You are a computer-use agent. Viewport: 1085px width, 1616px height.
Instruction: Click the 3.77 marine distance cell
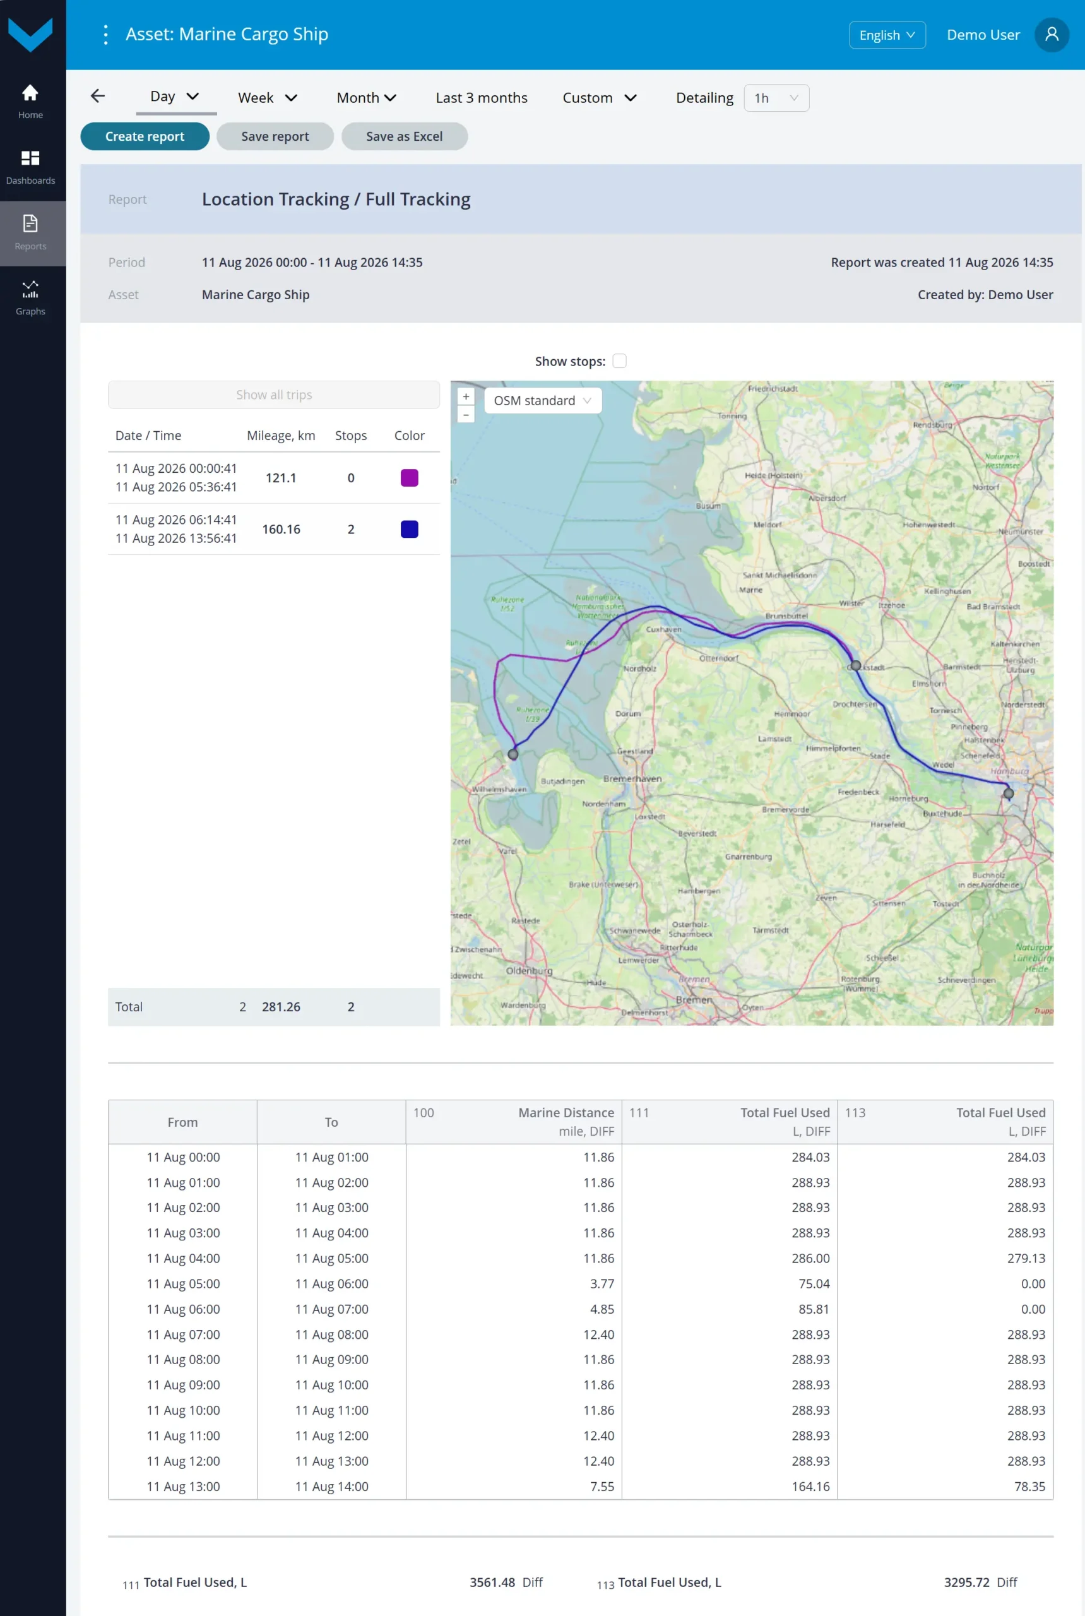[602, 1284]
